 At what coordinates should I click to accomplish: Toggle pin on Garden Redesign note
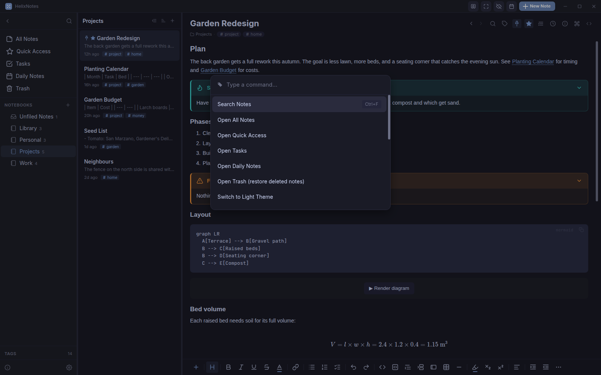[x=517, y=24]
